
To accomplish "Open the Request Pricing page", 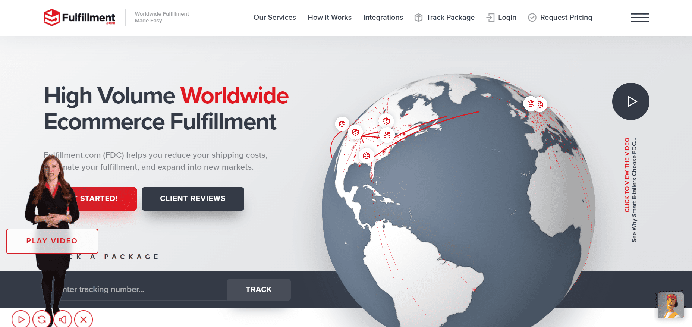I will (560, 18).
